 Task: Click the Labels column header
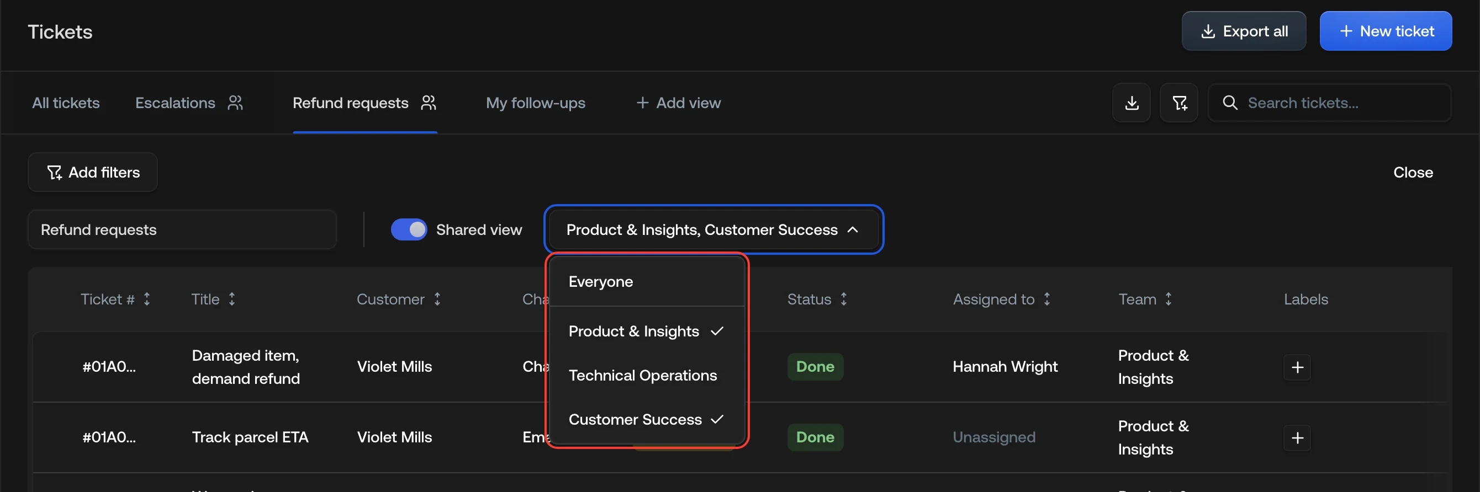coord(1306,299)
